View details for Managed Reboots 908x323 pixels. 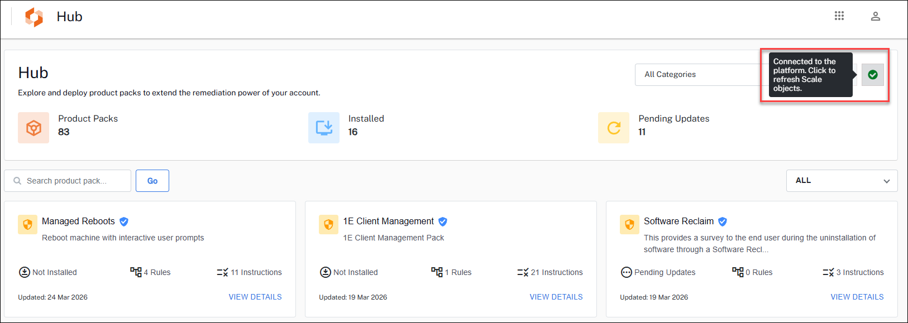(255, 297)
